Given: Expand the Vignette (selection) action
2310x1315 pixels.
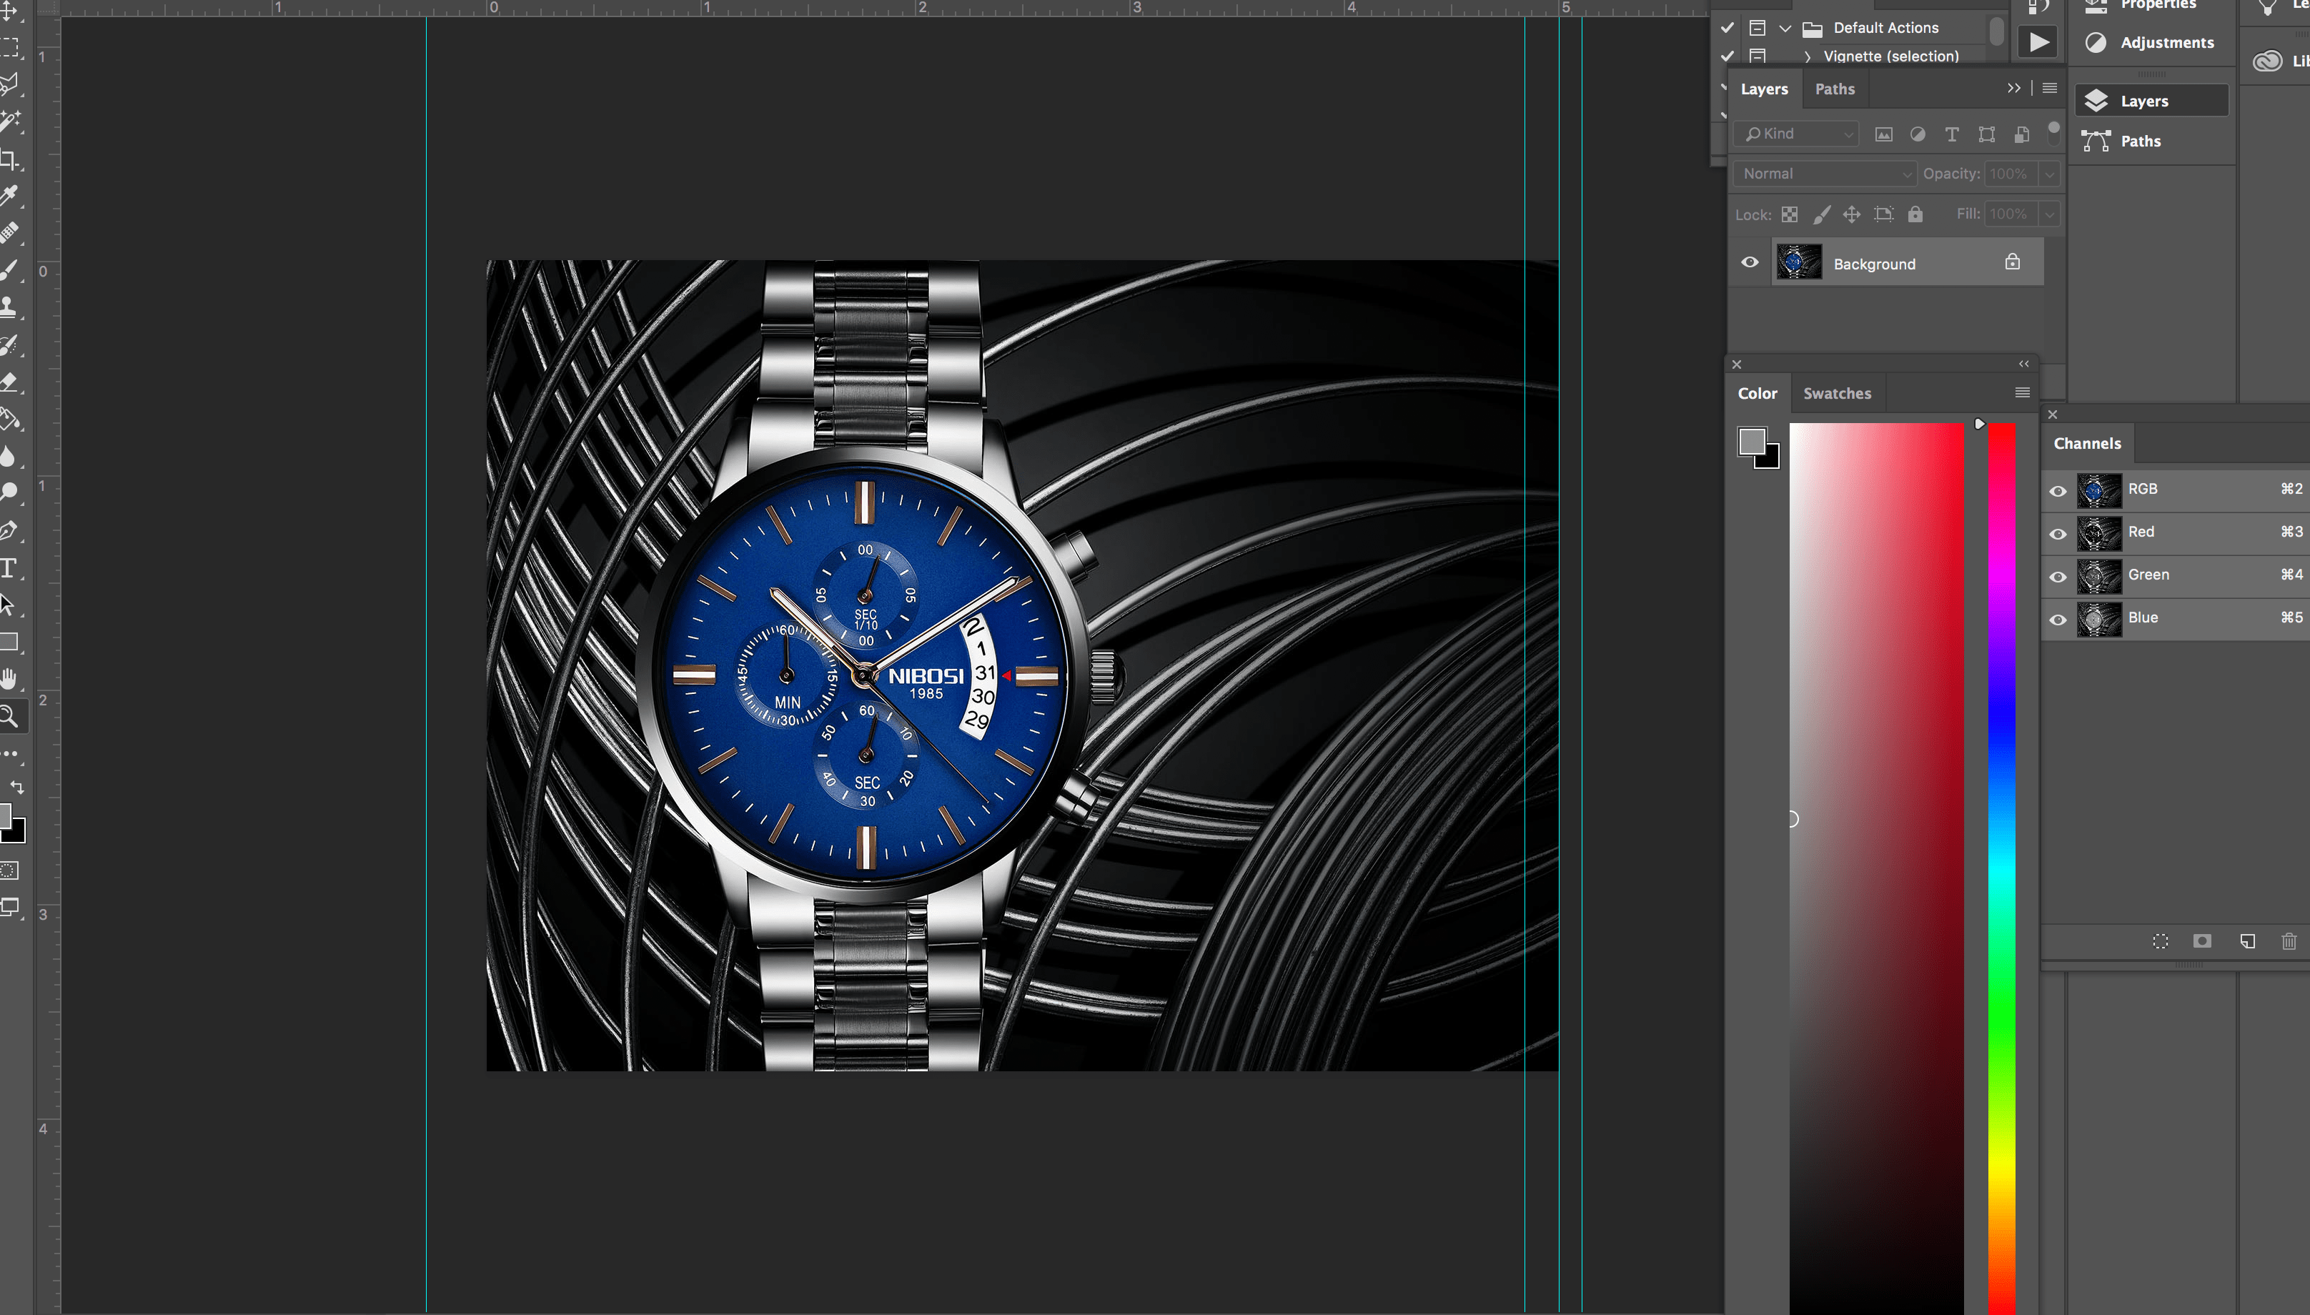Looking at the screenshot, I should pos(1807,56).
